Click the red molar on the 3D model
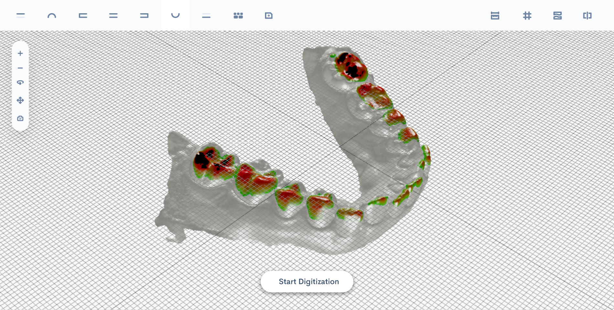The width and height of the screenshot is (614, 310). [x=255, y=179]
